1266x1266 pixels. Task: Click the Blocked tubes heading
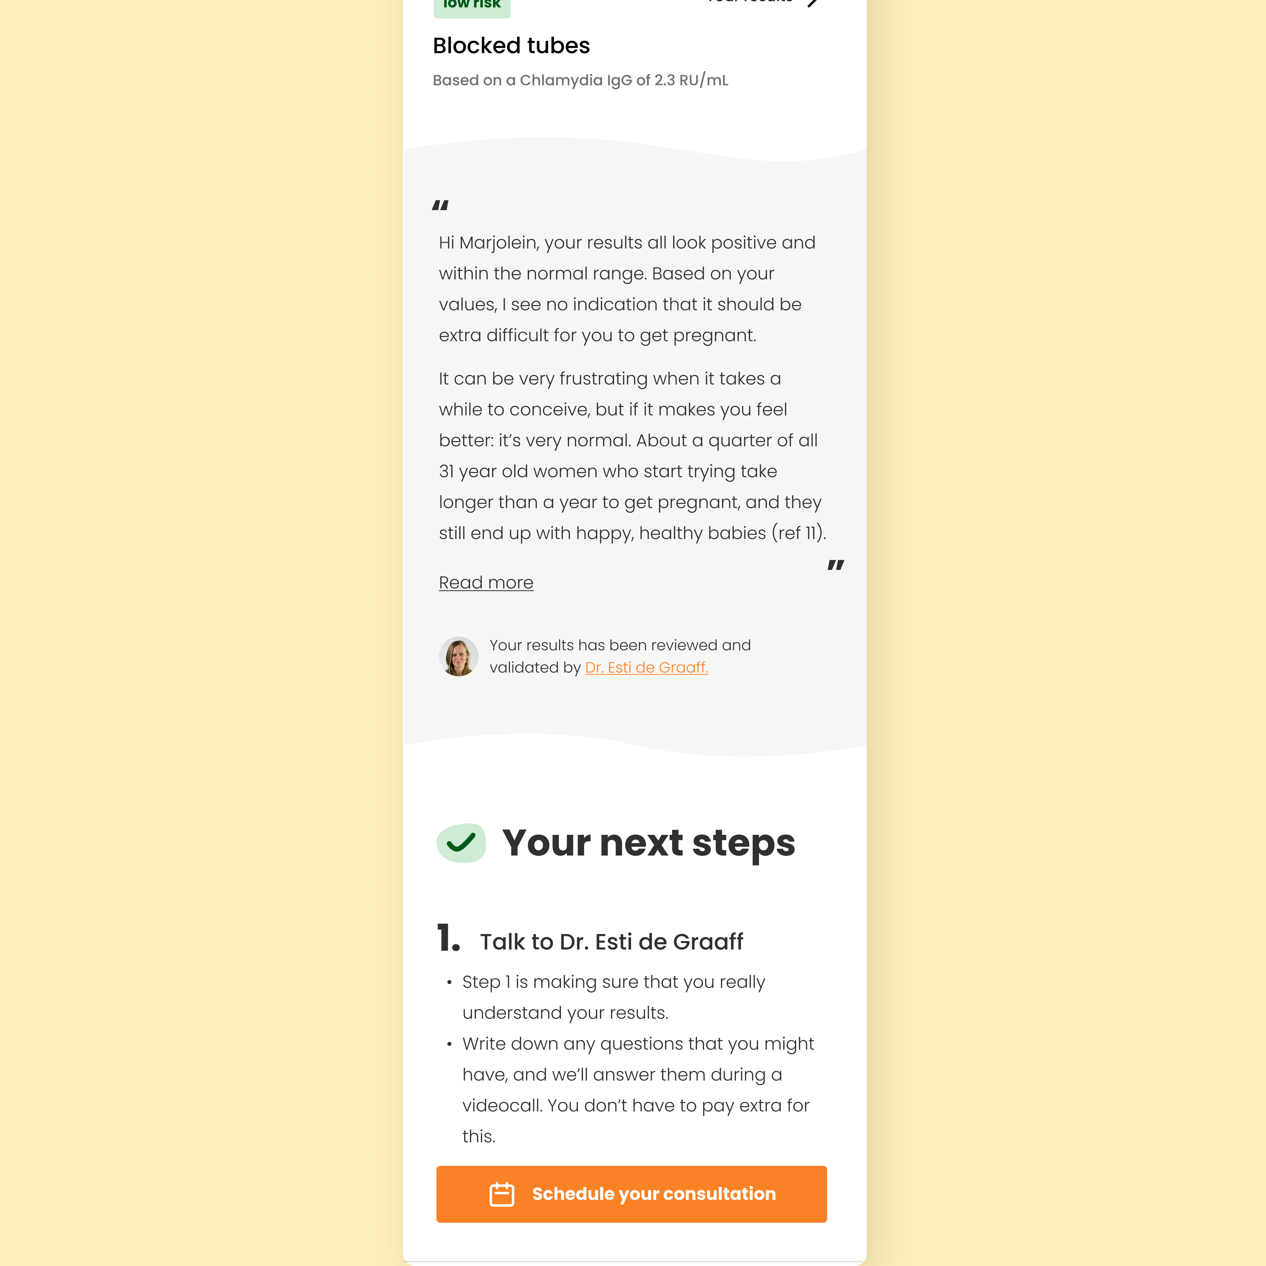511,46
